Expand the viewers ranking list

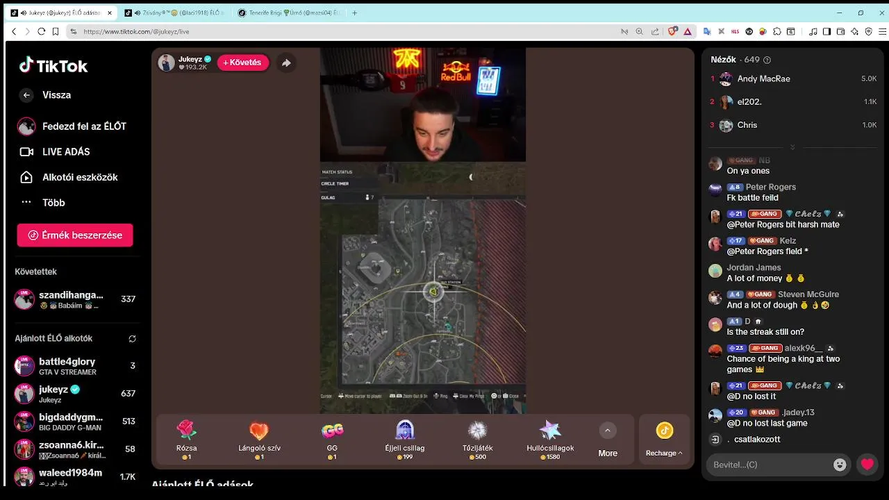pyautogui.click(x=792, y=147)
